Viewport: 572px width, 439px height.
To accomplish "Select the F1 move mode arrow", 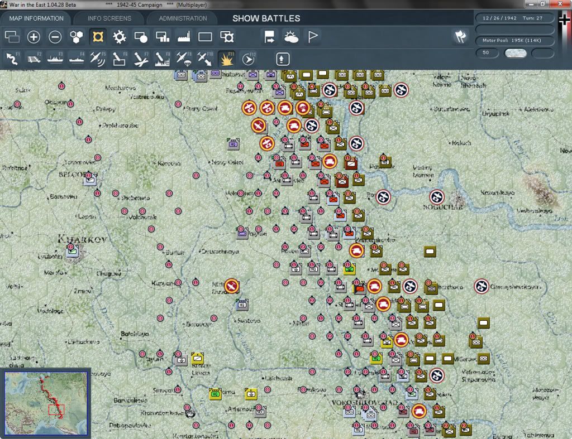I will (x=12, y=59).
